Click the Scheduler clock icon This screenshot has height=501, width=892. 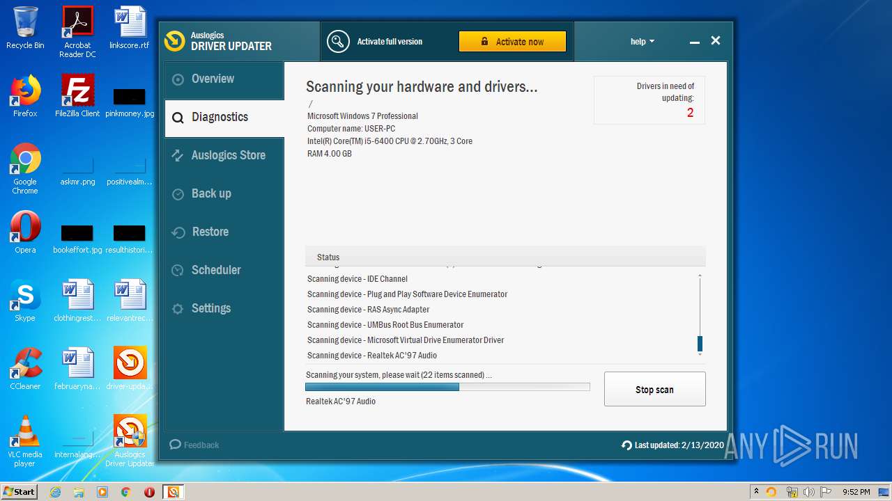(178, 271)
